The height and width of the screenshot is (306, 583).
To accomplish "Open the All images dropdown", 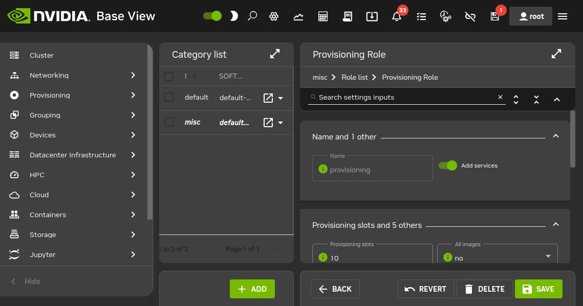I will [498, 254].
